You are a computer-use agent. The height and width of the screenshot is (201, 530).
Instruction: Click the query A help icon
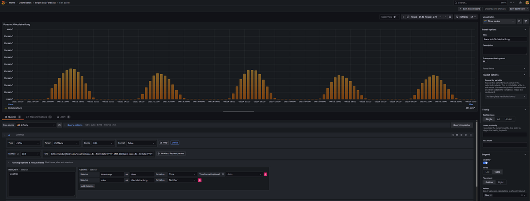click(x=452, y=135)
